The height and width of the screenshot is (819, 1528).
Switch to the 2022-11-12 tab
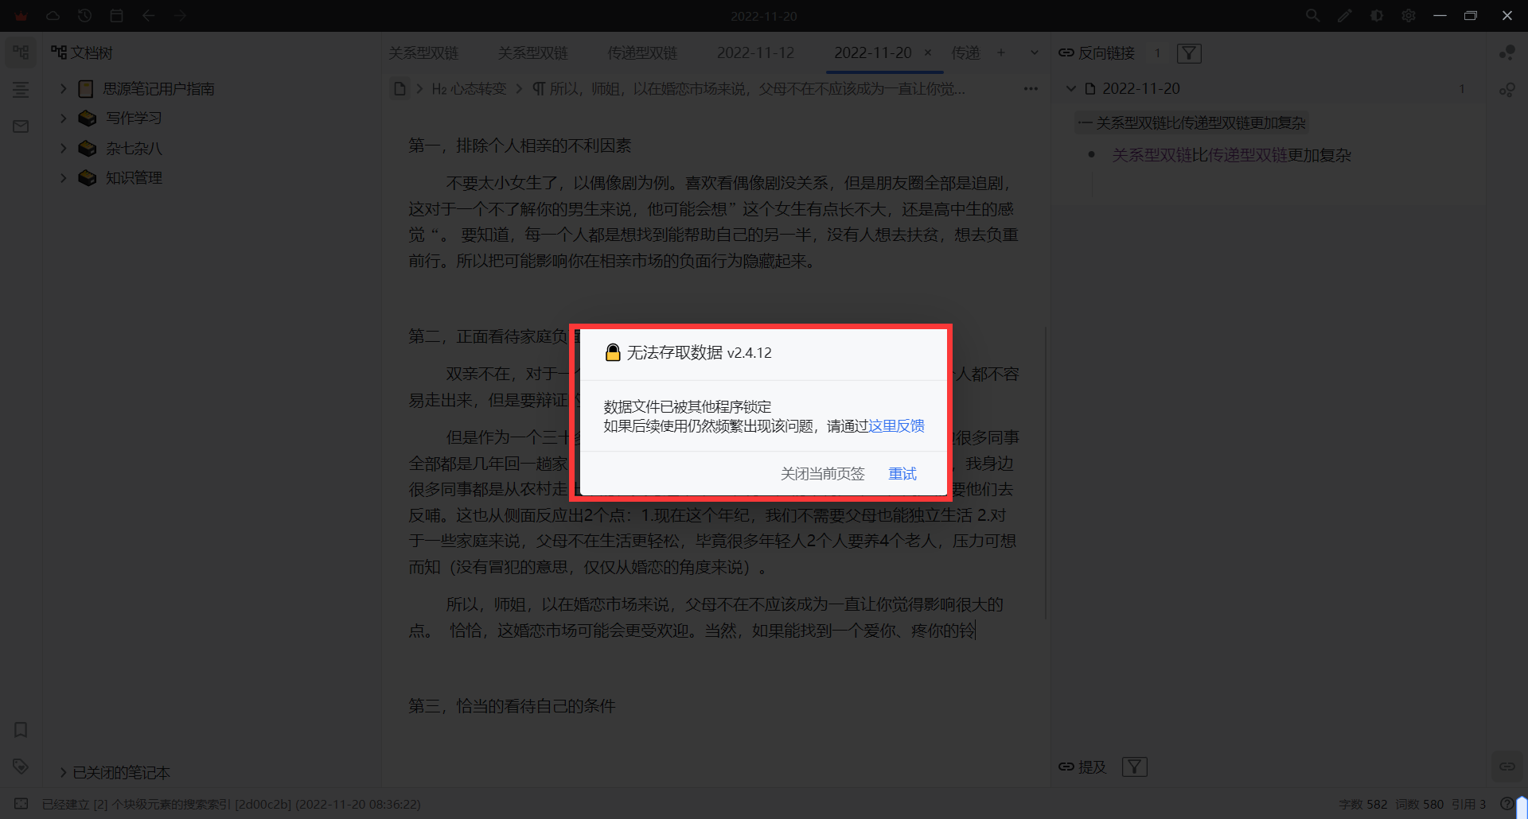tap(755, 52)
